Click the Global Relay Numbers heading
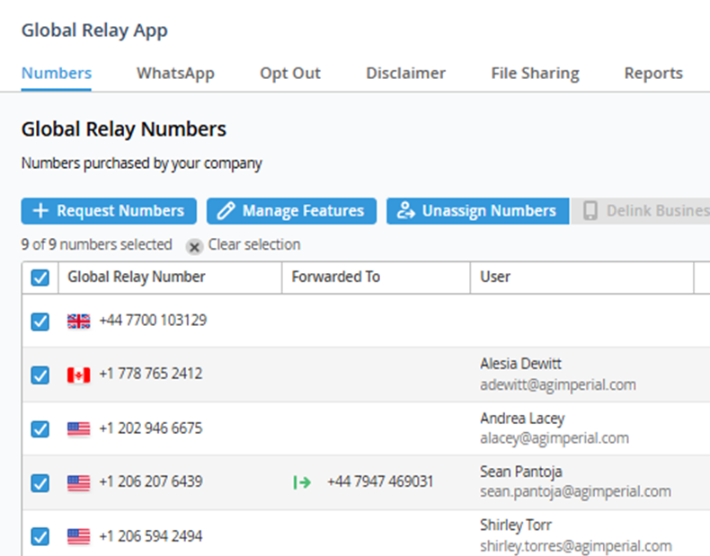 (x=124, y=129)
